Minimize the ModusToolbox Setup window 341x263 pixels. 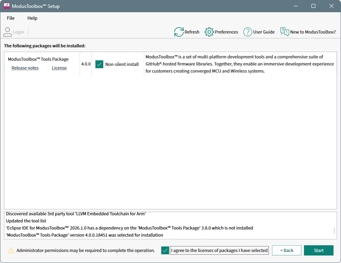point(296,6)
